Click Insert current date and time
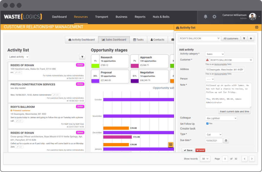262x172 pixels. click(x=234, y=111)
